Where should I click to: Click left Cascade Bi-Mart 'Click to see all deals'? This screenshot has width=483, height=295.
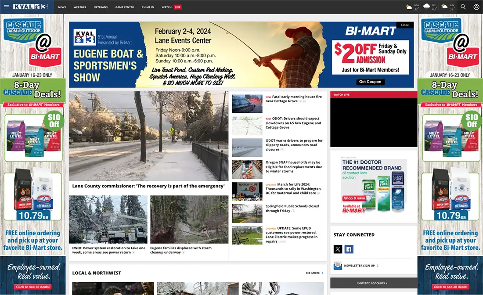point(33,287)
